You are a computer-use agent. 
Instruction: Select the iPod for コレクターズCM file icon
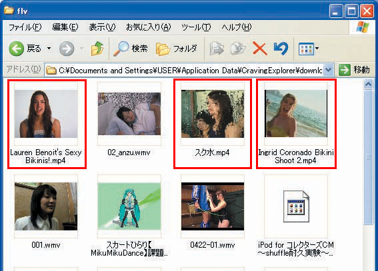coord(296,206)
